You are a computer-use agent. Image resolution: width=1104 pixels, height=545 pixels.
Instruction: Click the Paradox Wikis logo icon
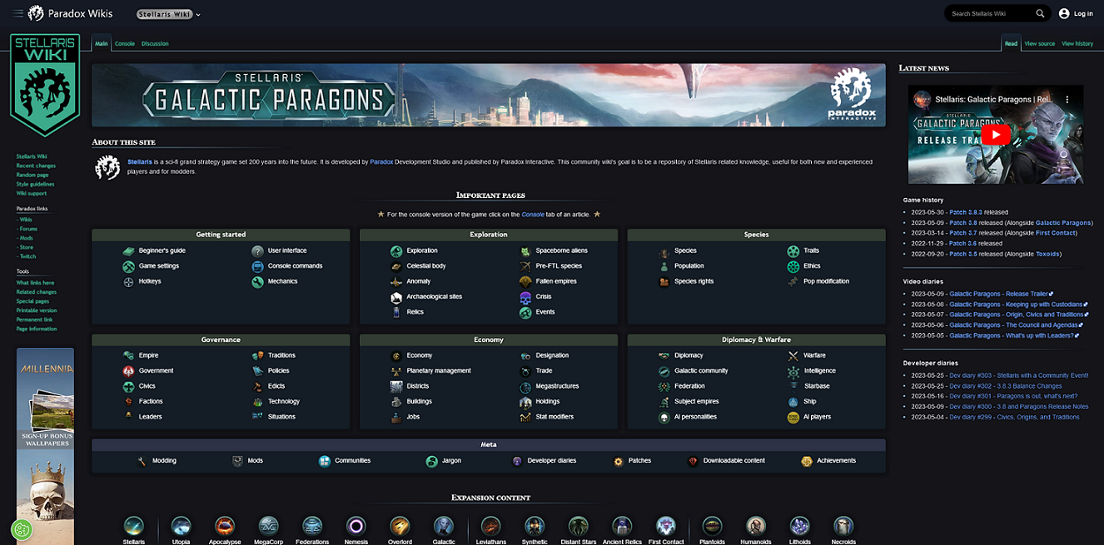(36, 13)
